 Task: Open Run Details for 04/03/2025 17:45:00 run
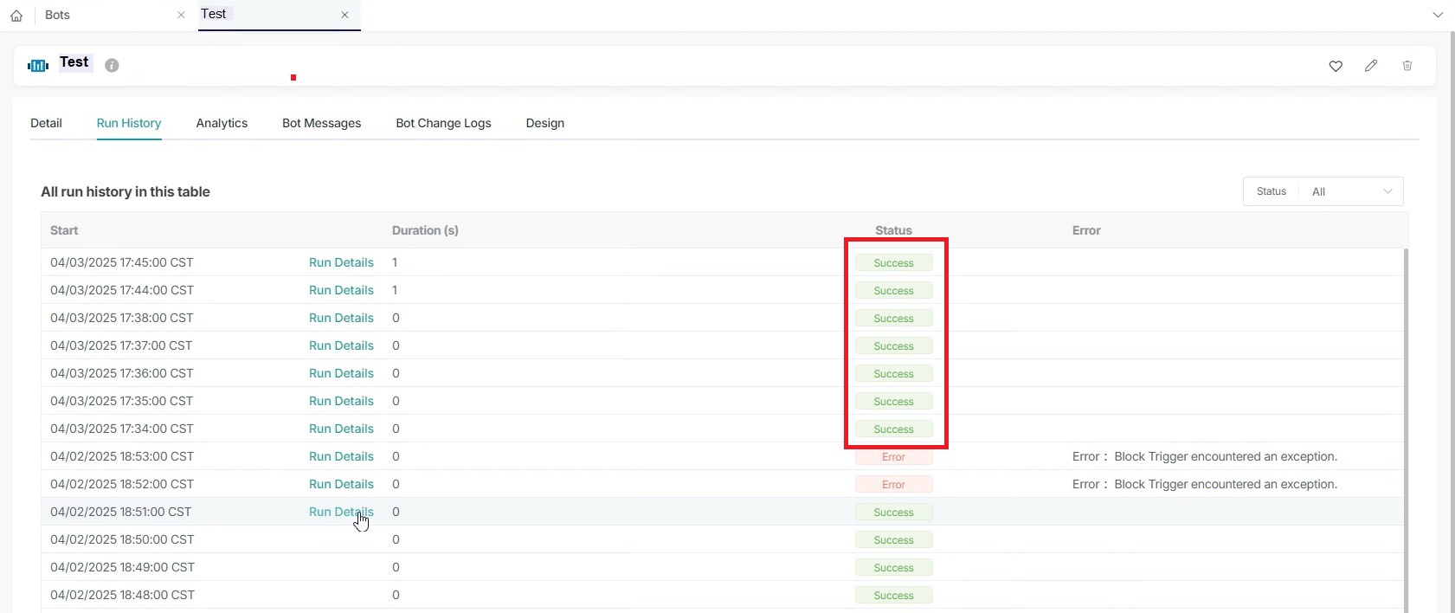[x=341, y=262]
